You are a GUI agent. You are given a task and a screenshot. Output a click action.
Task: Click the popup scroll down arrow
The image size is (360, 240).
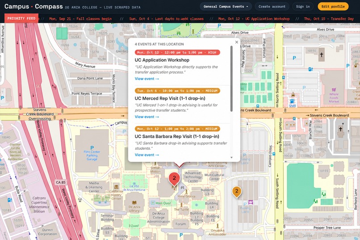tap(231, 158)
